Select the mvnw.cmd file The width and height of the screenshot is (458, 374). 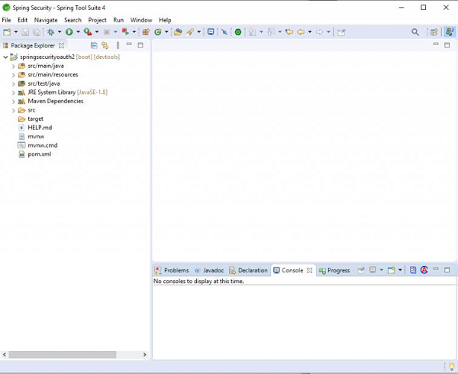click(43, 145)
